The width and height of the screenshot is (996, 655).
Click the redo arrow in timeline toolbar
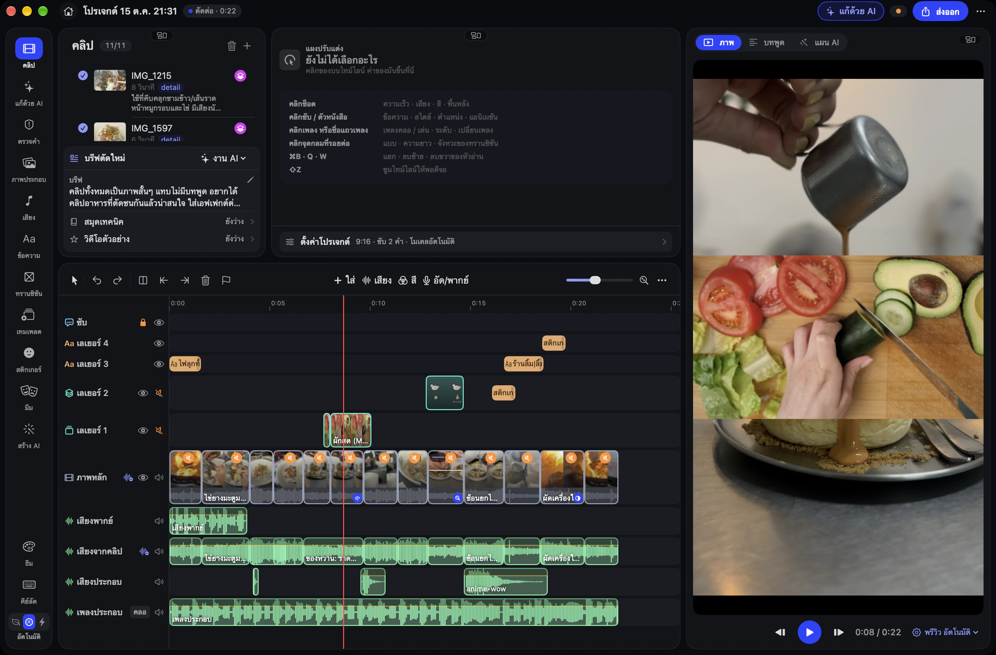click(x=118, y=280)
